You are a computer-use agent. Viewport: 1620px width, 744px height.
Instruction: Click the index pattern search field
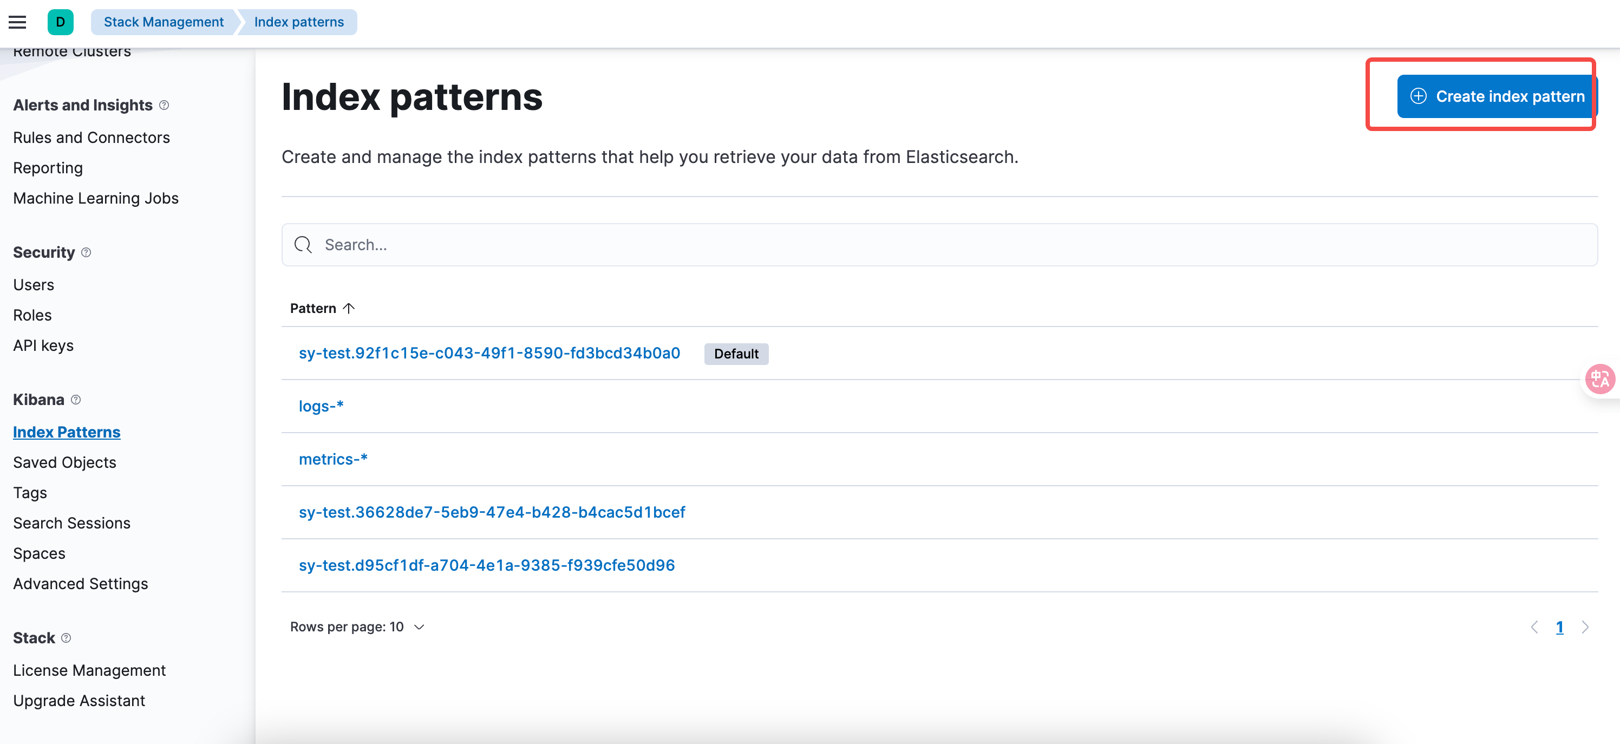(939, 245)
